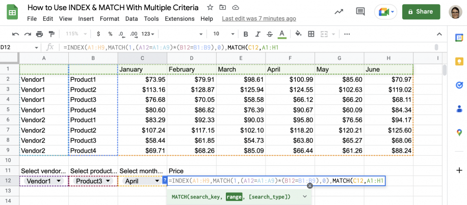The width and height of the screenshot is (467, 205).
Task: Increase decimal places
Action: tap(134, 34)
